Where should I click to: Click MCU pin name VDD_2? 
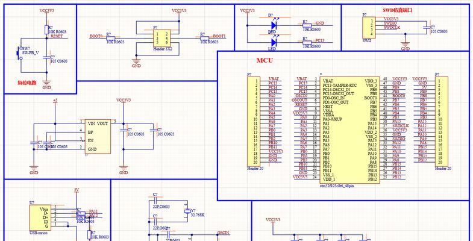tap(371, 132)
